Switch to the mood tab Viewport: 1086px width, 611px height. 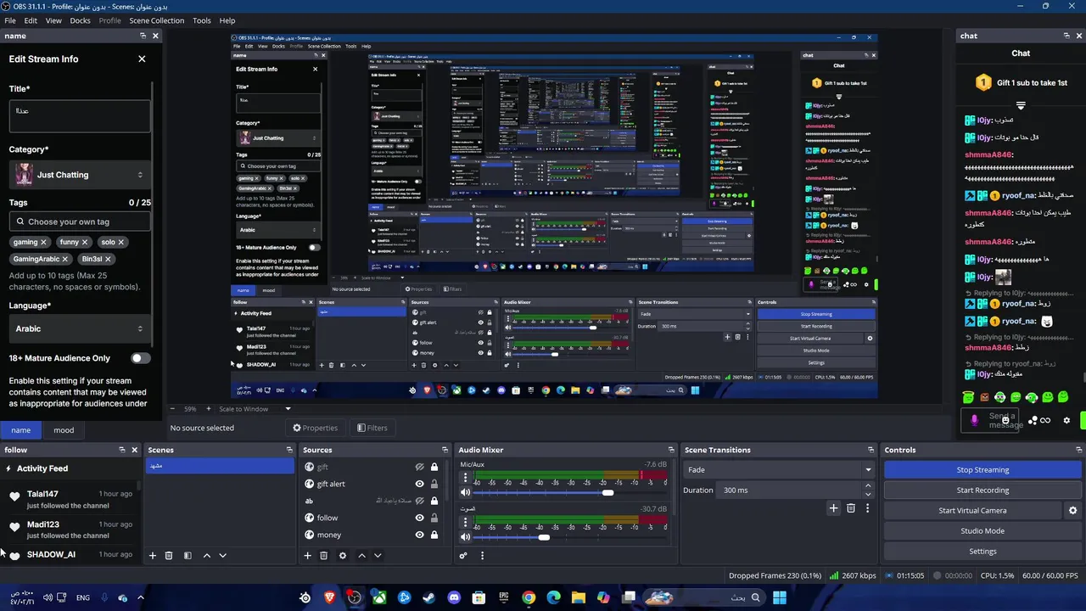[x=64, y=430]
